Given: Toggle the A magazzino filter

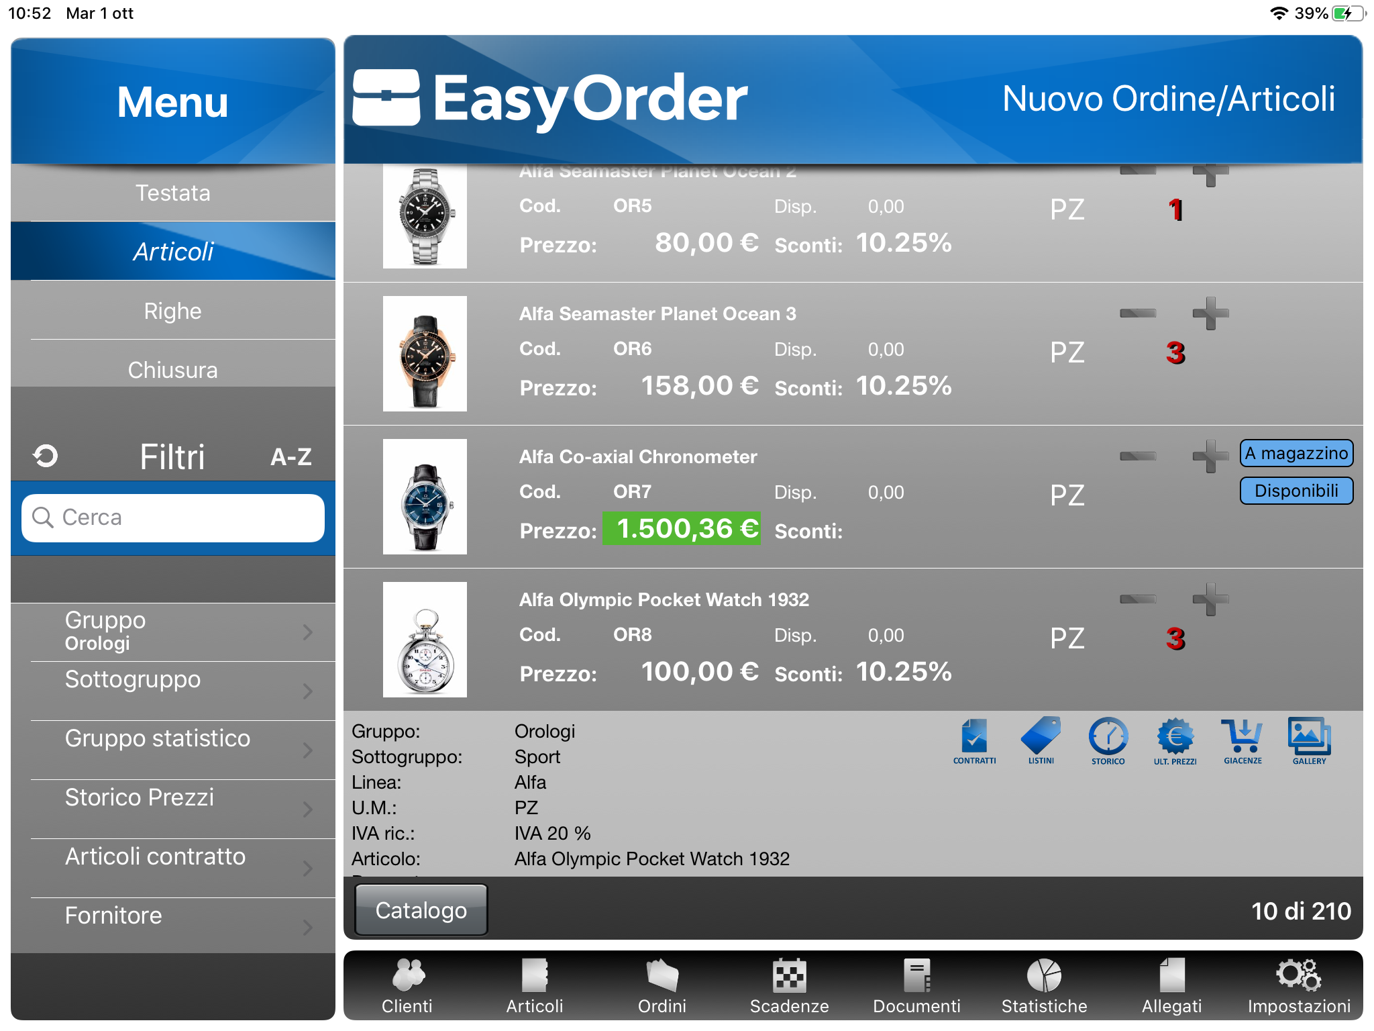Looking at the screenshot, I should [x=1296, y=453].
